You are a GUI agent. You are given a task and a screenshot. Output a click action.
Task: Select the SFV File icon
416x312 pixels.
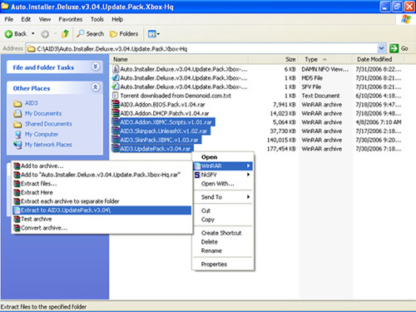pyautogui.click(x=116, y=87)
